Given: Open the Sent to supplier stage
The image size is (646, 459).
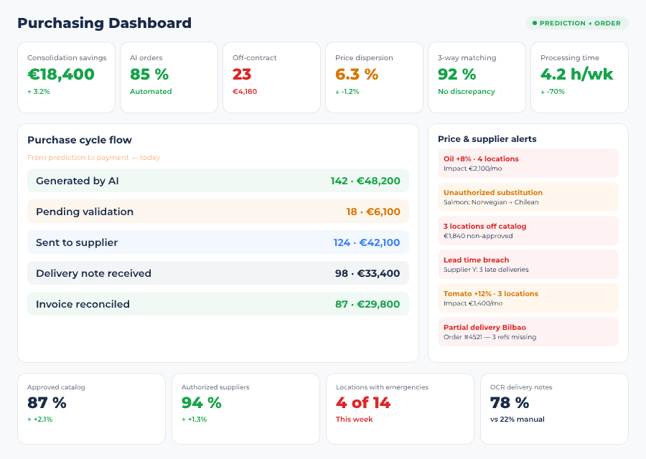Looking at the screenshot, I should coord(217,242).
